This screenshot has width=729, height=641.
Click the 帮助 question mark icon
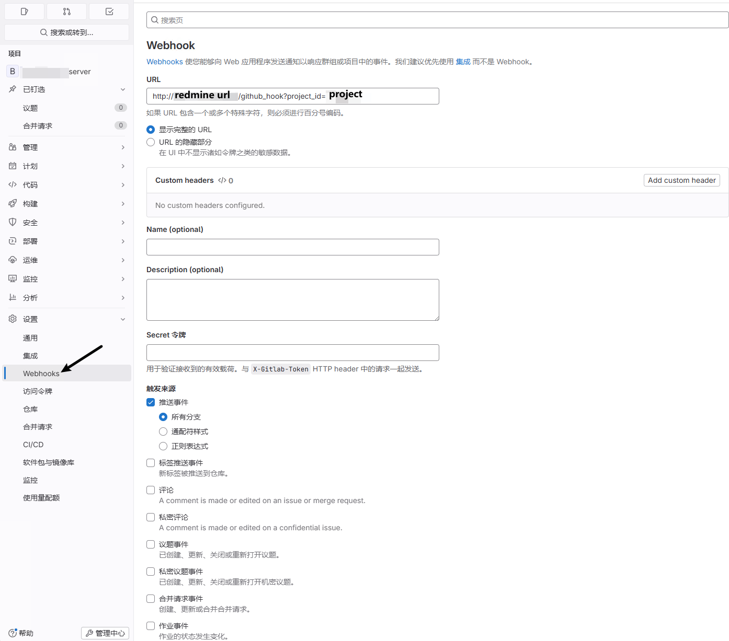pyautogui.click(x=13, y=633)
